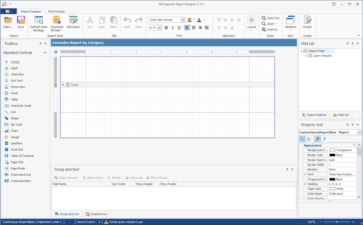Select the Chart control in Toolbox
Viewport: 363px width, 225px height.
coord(14,131)
